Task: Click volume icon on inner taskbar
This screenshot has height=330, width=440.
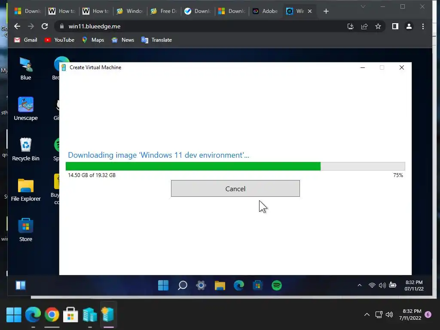Action: pos(382,285)
